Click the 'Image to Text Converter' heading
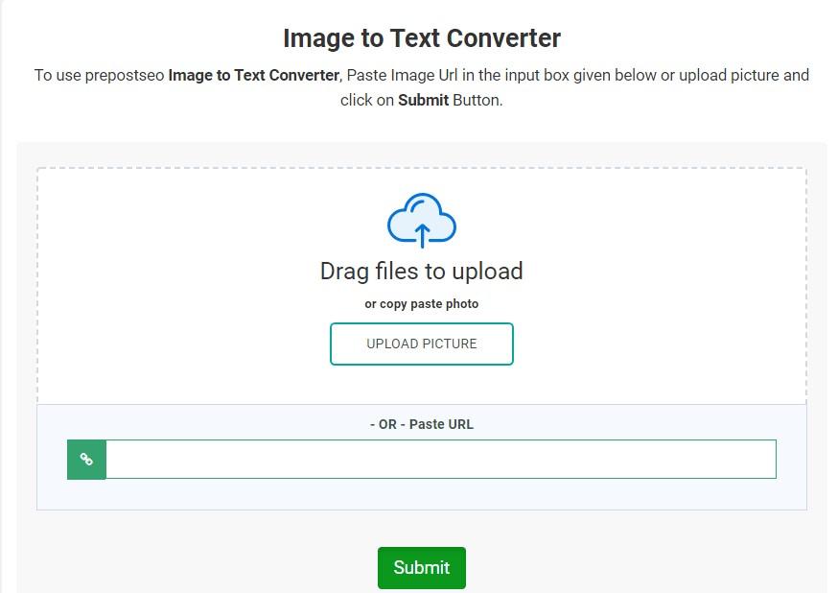The height and width of the screenshot is (593, 838). 422,38
